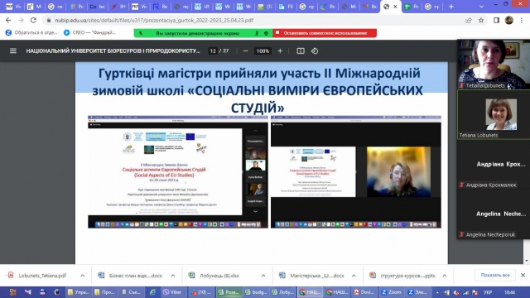This screenshot has width=530, height=298.
Task: Click green screen sharing status bar
Action: [203, 33]
